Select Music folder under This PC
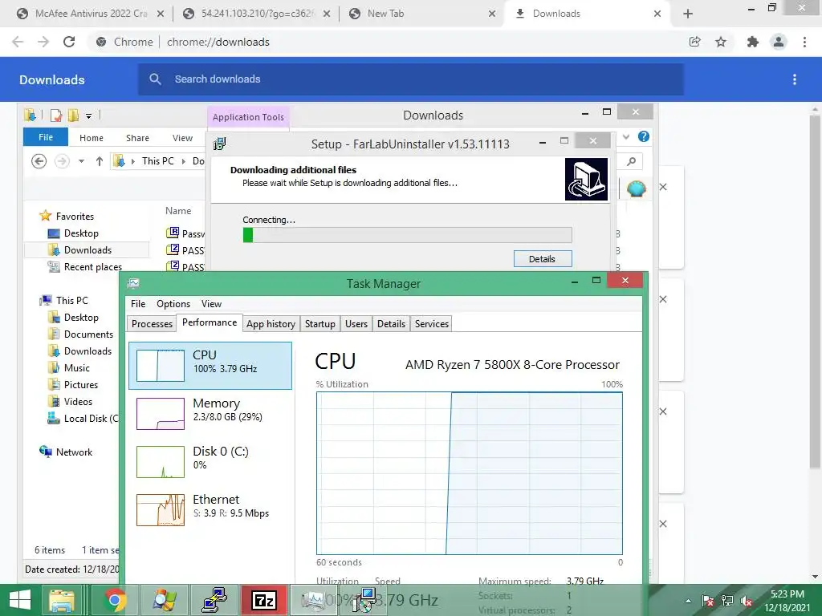This screenshot has height=616, width=822. [76, 367]
